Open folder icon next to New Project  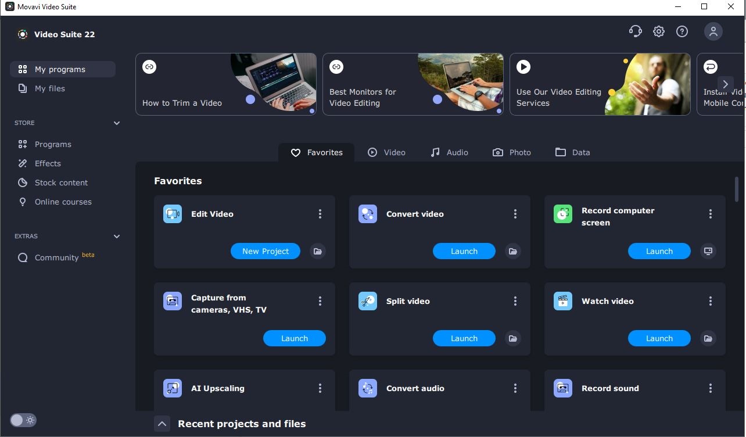click(318, 251)
